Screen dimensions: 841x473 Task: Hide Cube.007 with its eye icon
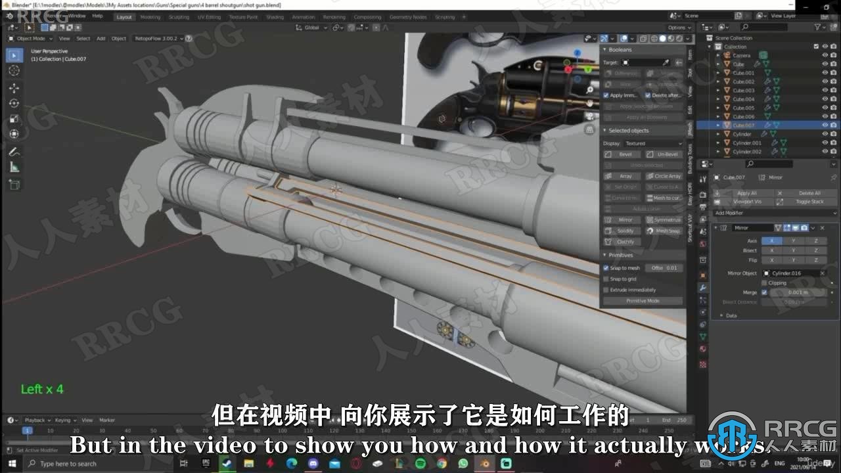click(x=825, y=125)
